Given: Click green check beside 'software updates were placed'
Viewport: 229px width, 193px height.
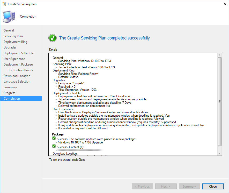Looking at the screenshot, I should (x=54, y=138).
